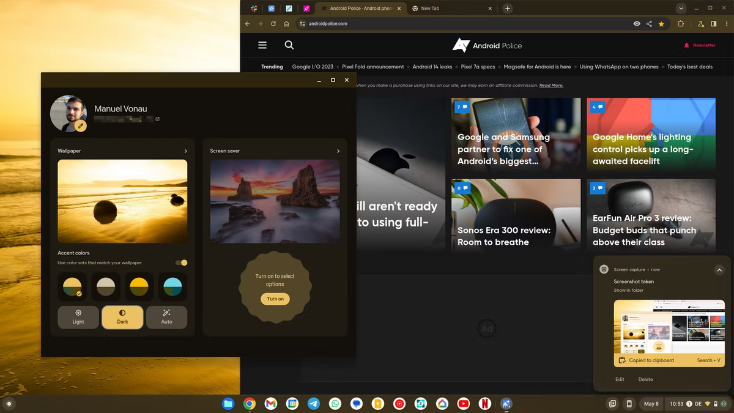Bookmark page with the star icon
Image resolution: width=734 pixels, height=413 pixels.
click(661, 24)
